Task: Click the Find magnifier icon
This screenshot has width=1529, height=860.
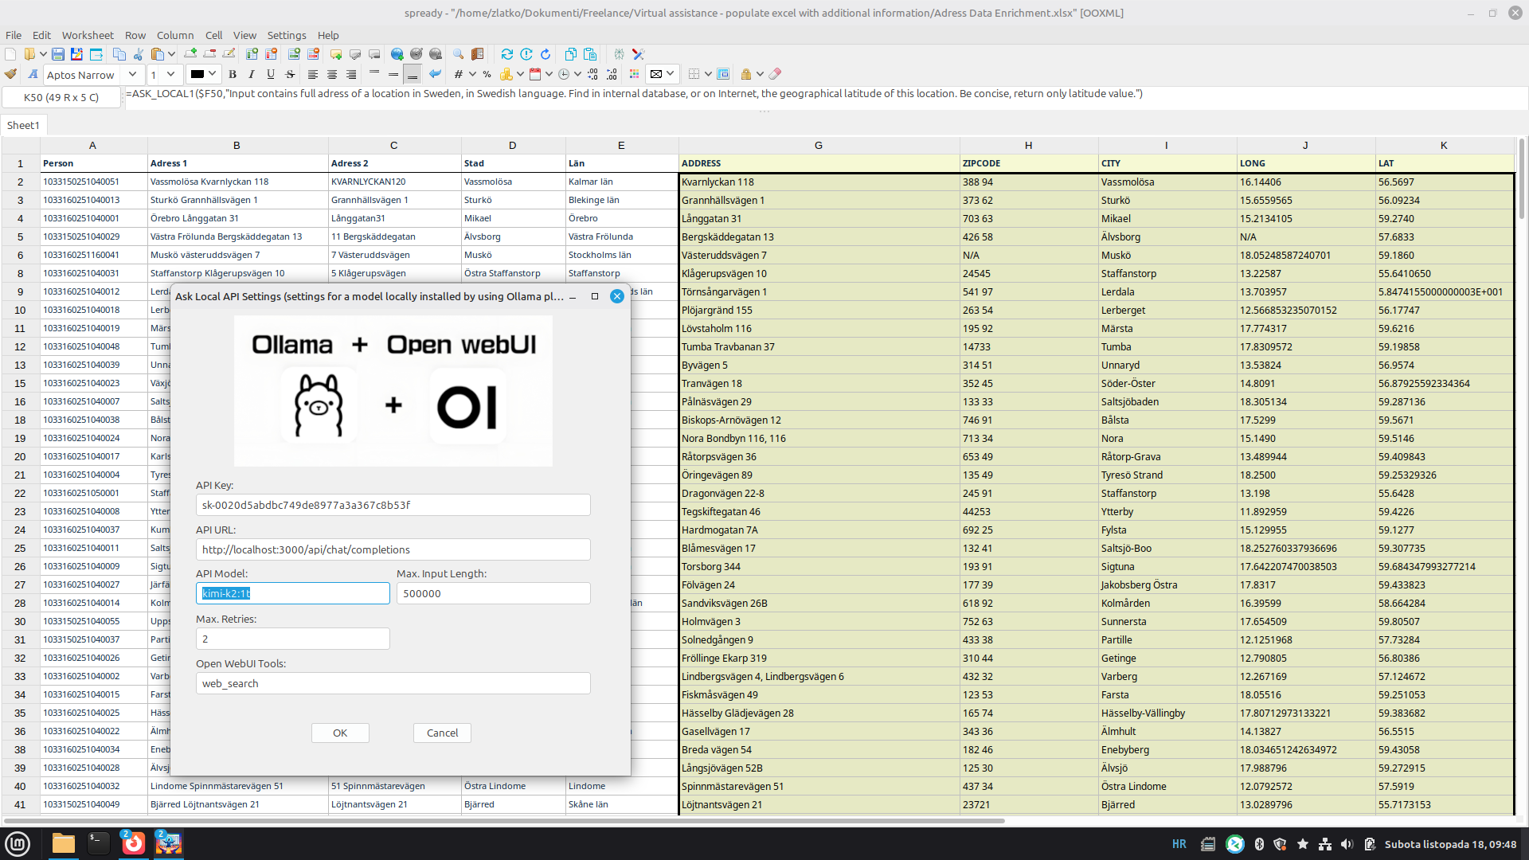Action: point(459,54)
